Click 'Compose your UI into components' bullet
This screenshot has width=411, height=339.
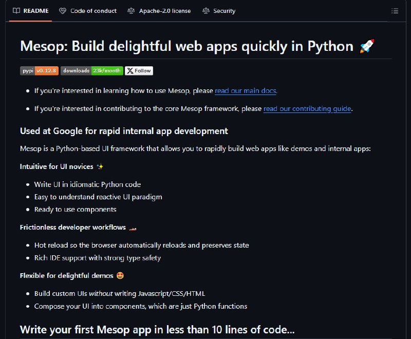(x=141, y=306)
